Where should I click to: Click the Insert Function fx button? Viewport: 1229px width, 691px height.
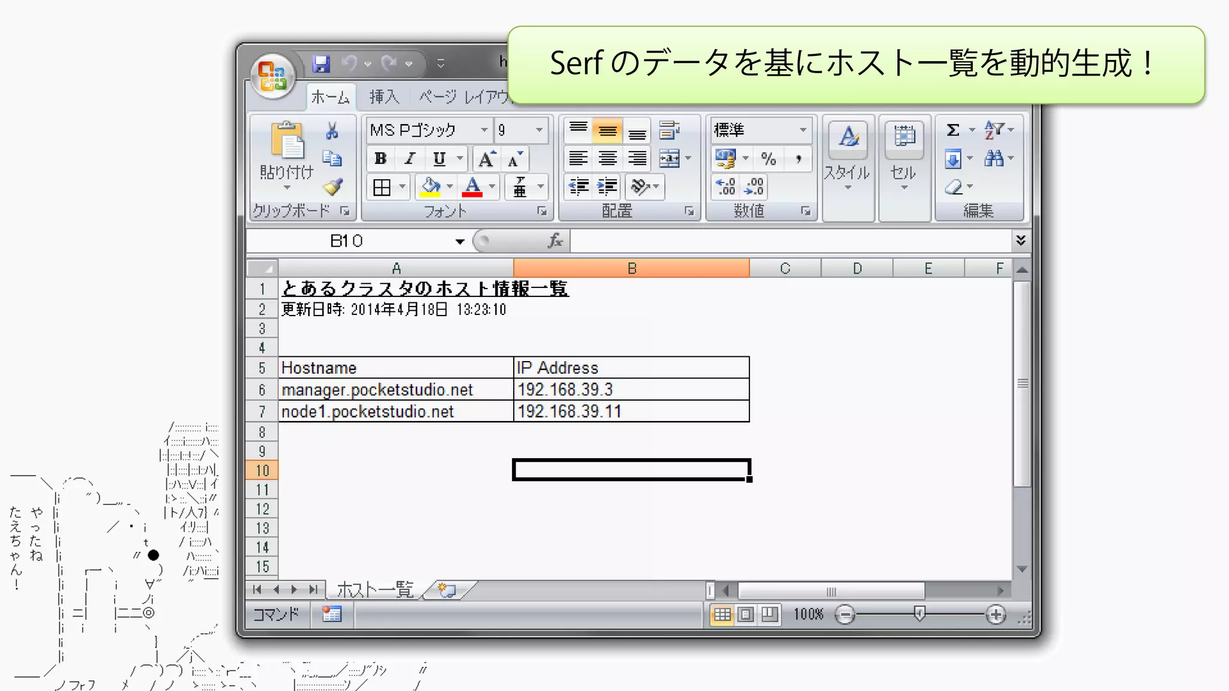coord(555,241)
